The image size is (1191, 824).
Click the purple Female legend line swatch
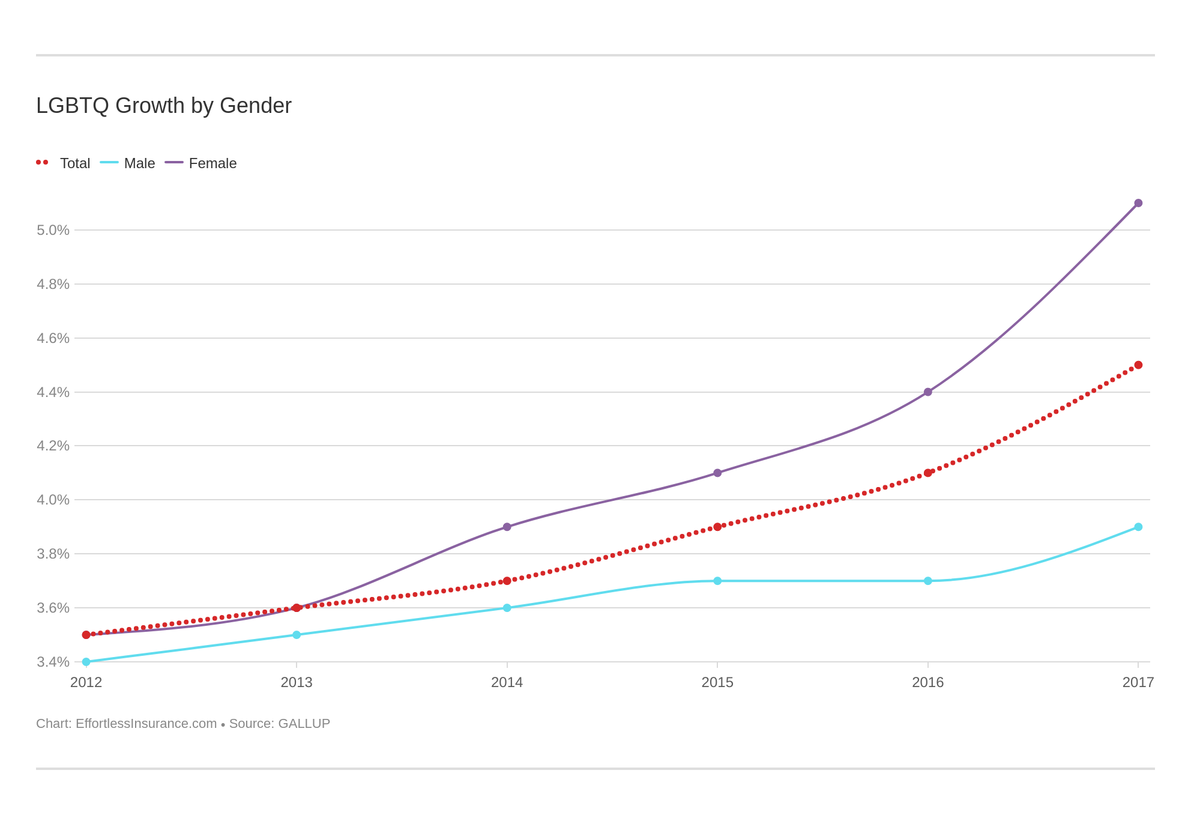click(174, 162)
